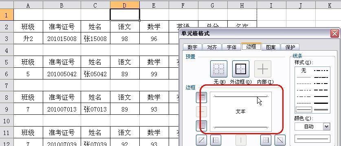This screenshot has height=146, width=341.
Task: Apply the 无 (none) border preset
Action: coord(219,69)
